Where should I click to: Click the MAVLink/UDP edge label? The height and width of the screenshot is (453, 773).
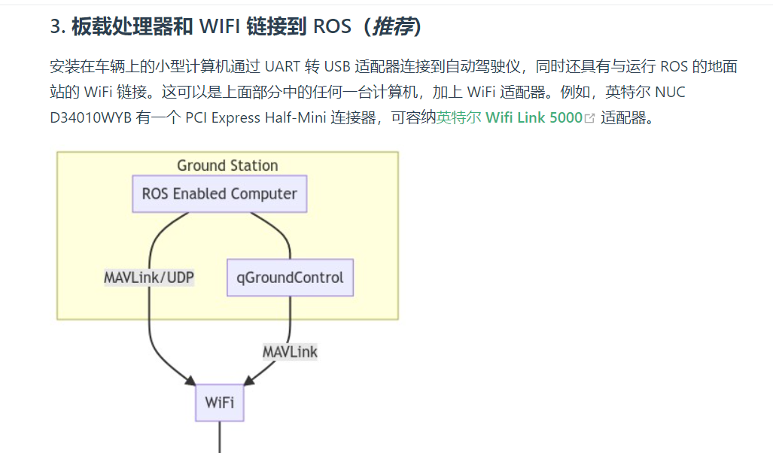pos(149,278)
